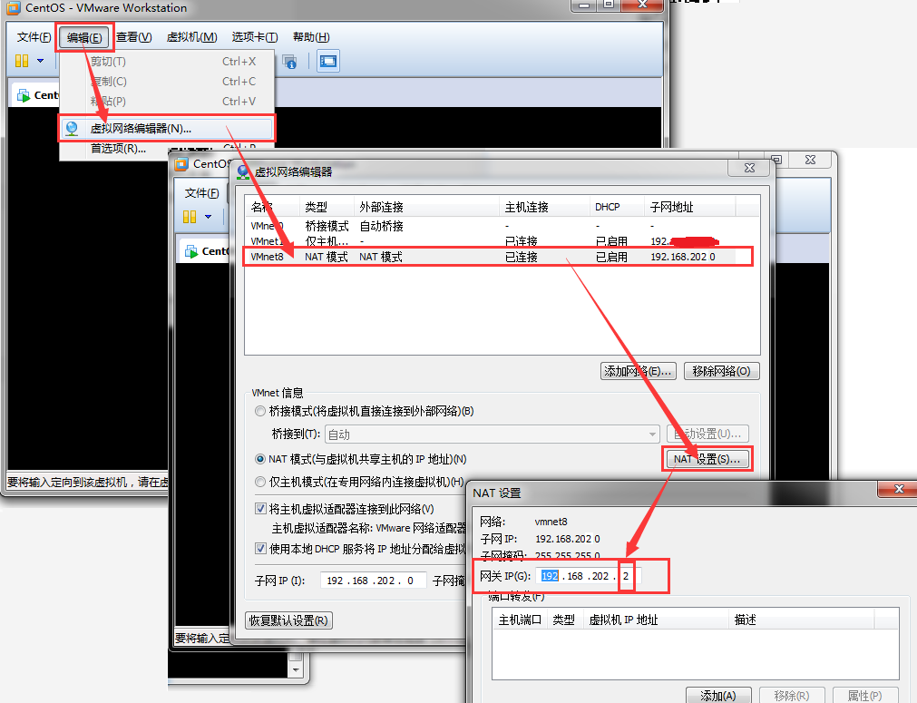917x703 pixels.
Task: Click the VMware Workstation title bar icon
Action: click(x=13, y=7)
